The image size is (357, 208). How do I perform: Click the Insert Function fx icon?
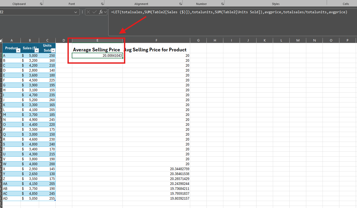tap(101, 12)
